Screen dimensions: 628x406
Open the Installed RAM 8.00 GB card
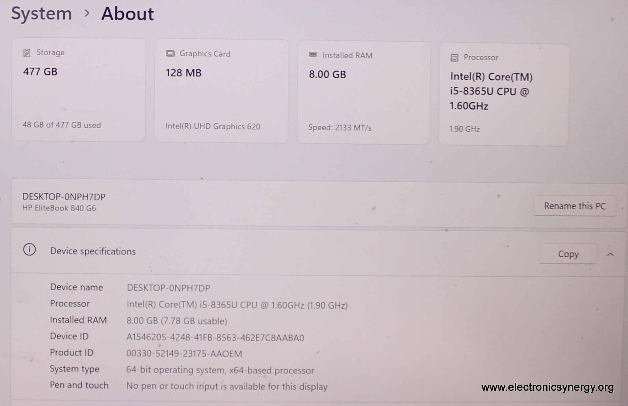(x=363, y=93)
